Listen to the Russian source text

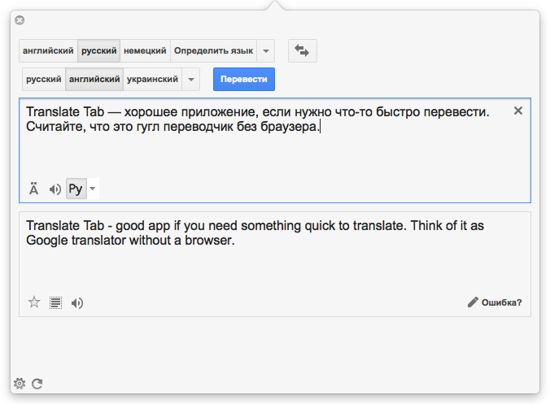[x=55, y=189]
